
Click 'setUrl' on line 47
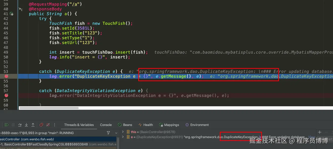70,42
